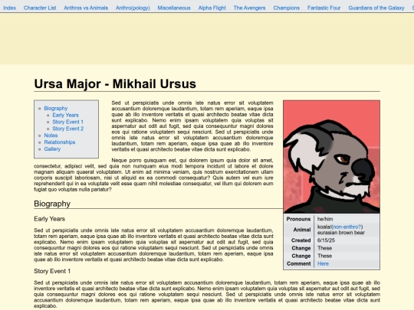Open Guardians of the Galaxy page

point(376,8)
